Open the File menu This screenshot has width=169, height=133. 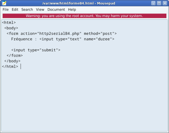click(x=5, y=9)
